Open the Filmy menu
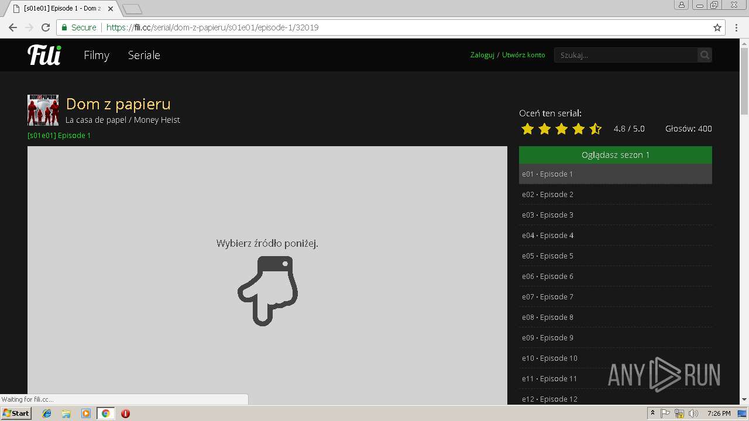The width and height of the screenshot is (749, 421). pos(97,55)
